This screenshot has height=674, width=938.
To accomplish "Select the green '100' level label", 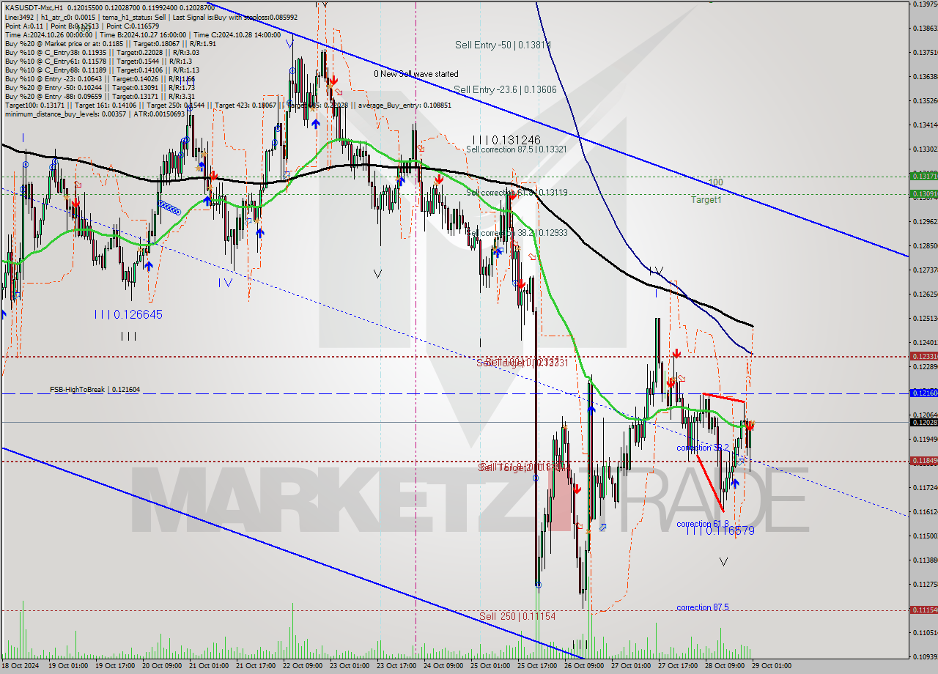I will pyautogui.click(x=715, y=182).
